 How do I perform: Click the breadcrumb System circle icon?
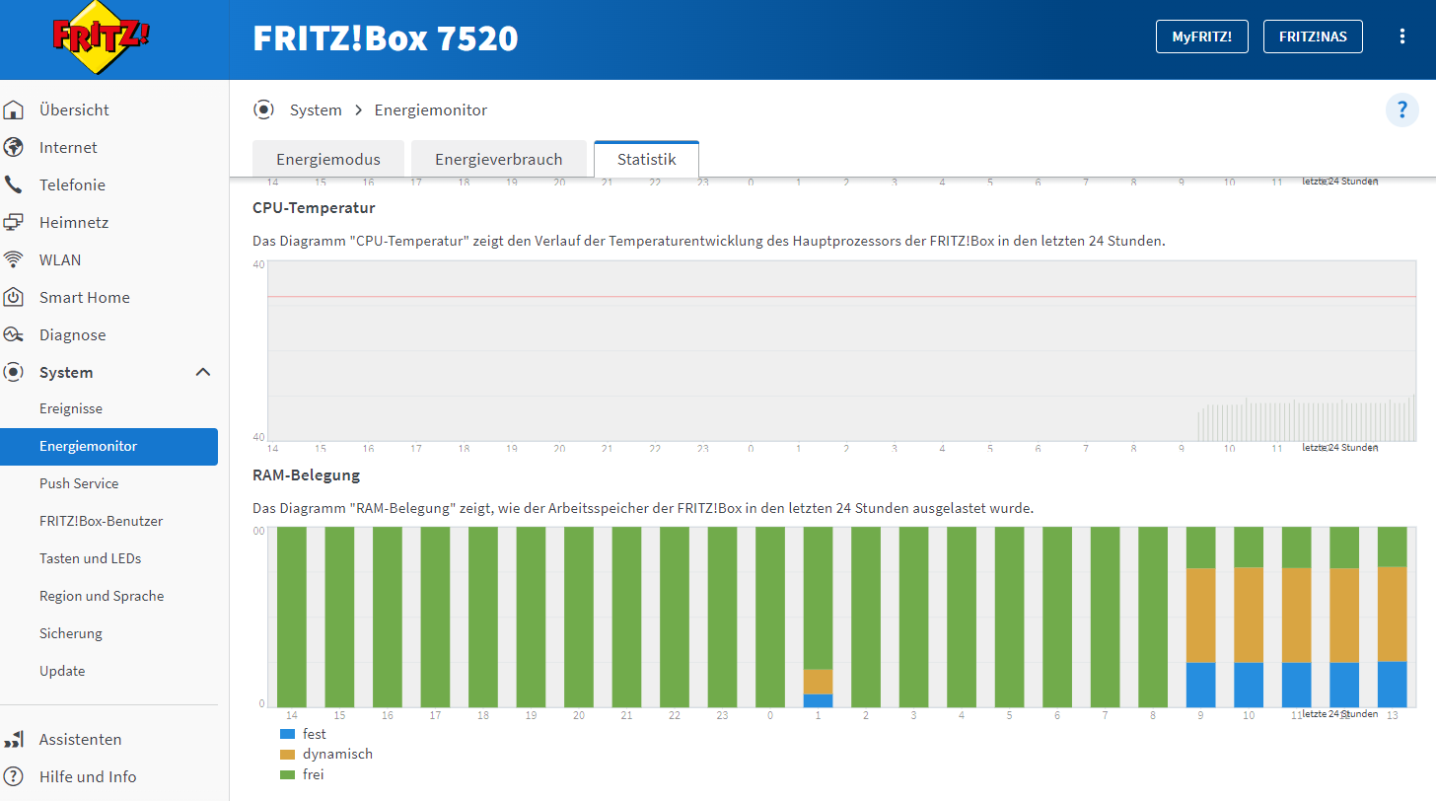[263, 109]
